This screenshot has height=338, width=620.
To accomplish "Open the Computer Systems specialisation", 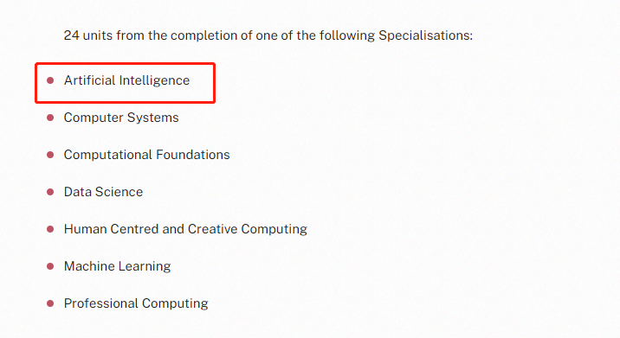I will click(121, 118).
